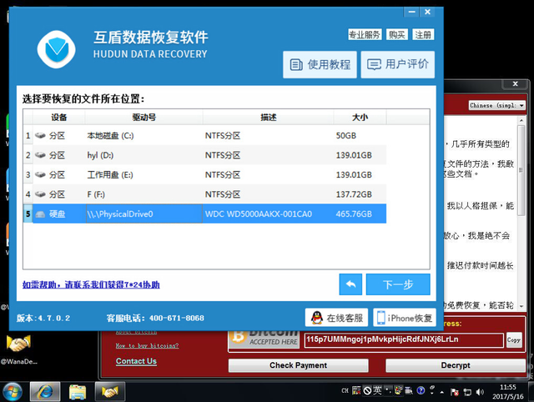The image size is (534, 402).
Task: Click 注册 register menu item
Action: pos(423,35)
